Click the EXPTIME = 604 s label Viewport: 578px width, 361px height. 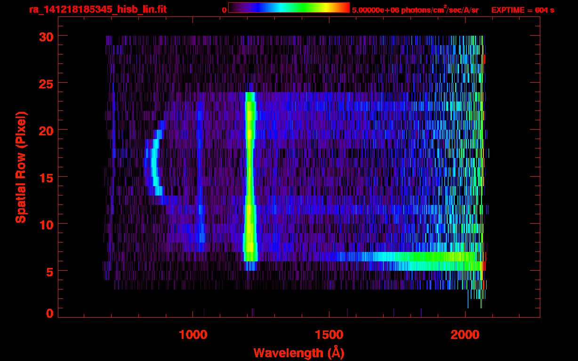522,10
